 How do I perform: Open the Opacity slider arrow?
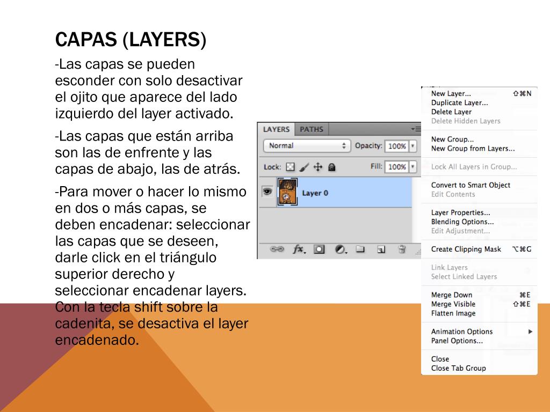413,146
